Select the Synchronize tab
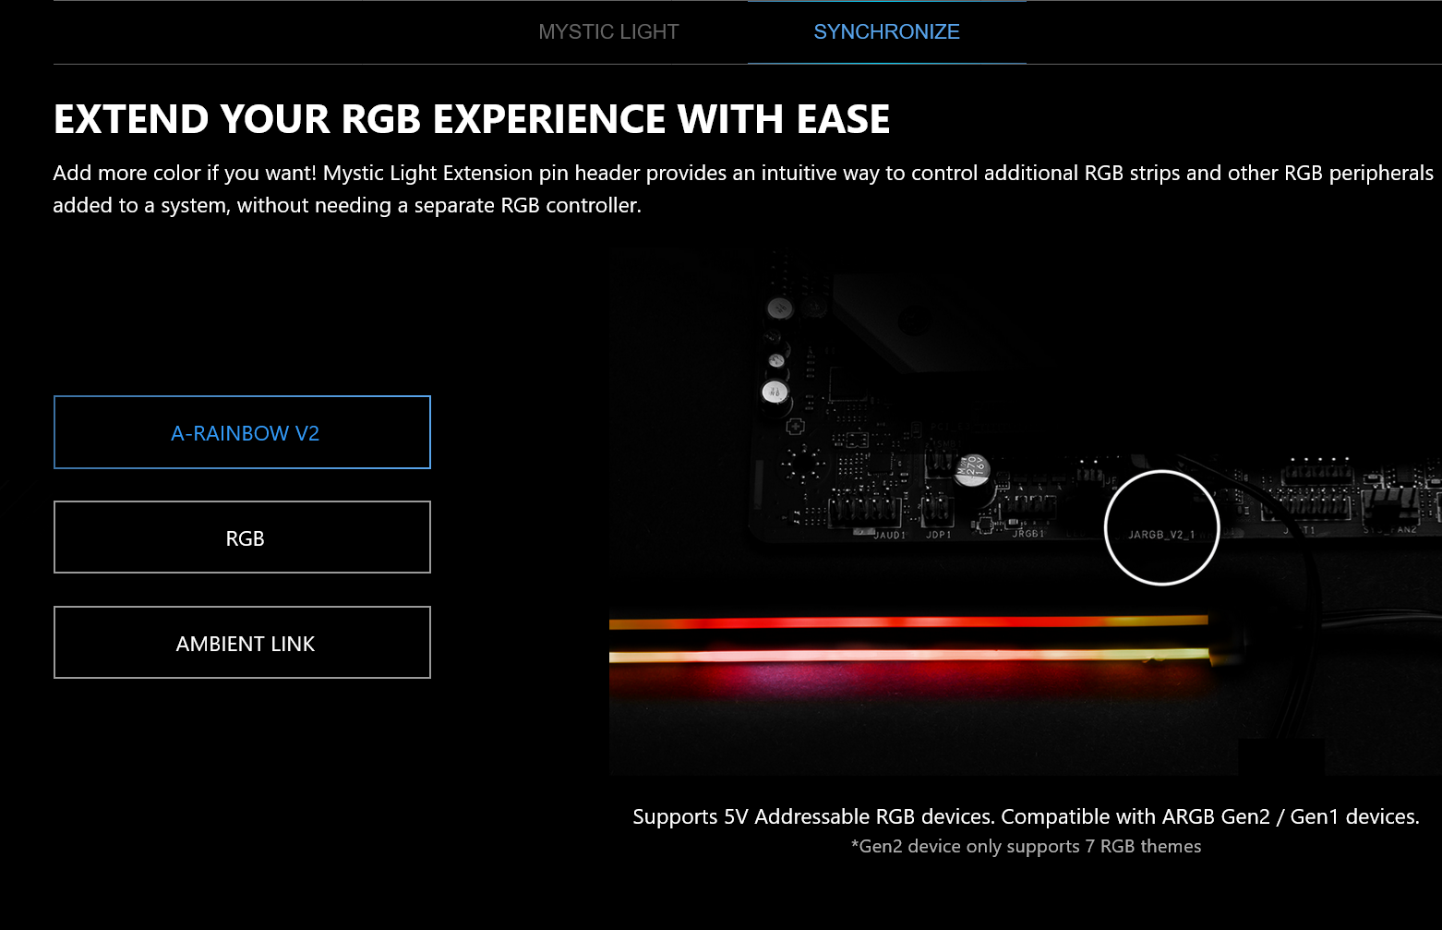 tap(886, 32)
